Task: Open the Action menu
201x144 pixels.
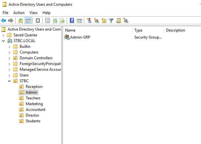Action: [19, 13]
